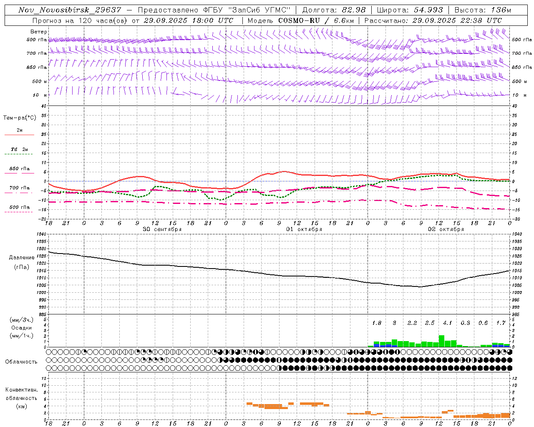Click the Высота: 136м elevation field
534x427 pixels.
coord(483,10)
